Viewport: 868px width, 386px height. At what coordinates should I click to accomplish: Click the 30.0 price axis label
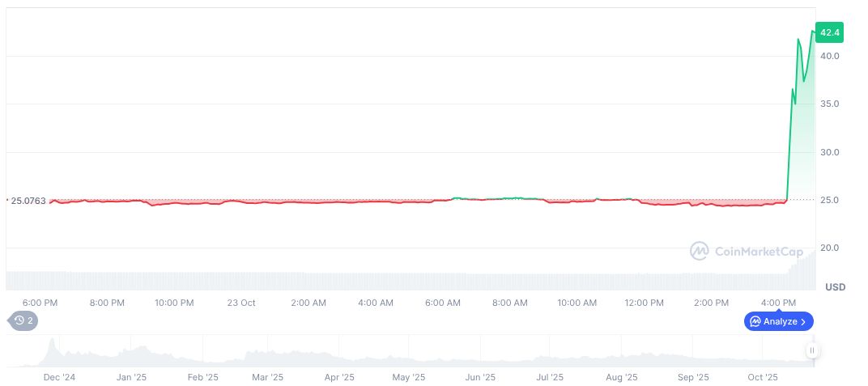click(829, 152)
